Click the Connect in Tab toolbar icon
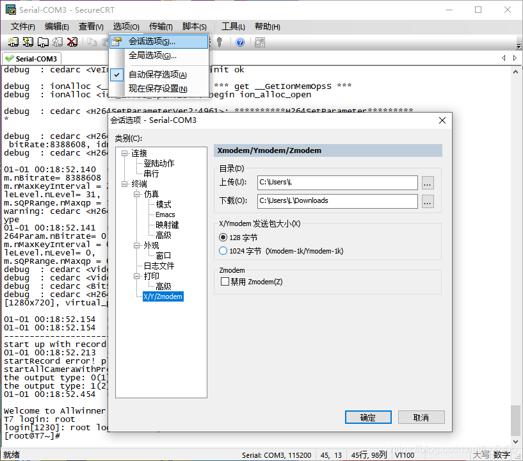The image size is (523, 461). tap(43, 42)
